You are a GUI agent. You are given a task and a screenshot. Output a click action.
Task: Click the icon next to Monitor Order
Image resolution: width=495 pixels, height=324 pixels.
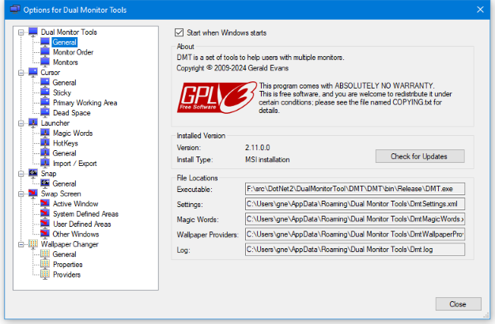45,52
